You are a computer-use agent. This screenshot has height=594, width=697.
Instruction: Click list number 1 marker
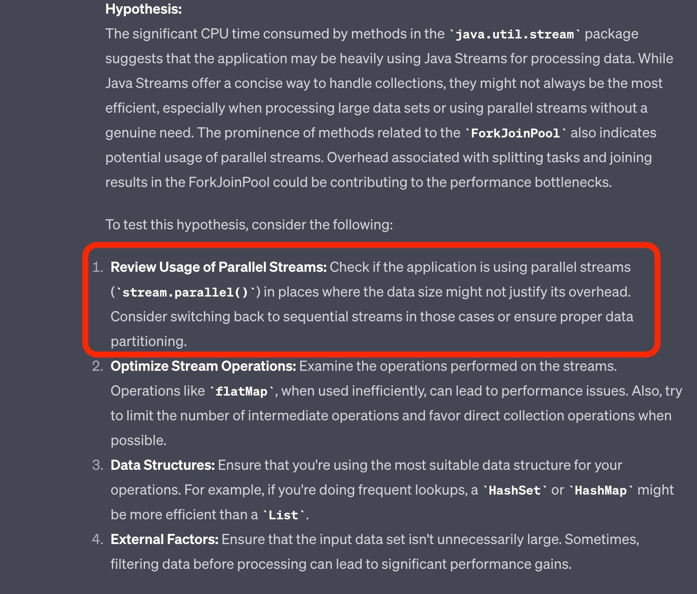(x=98, y=267)
